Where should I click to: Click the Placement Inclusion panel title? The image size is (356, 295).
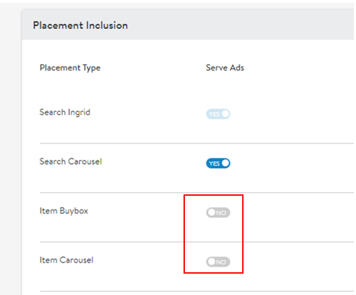coord(80,26)
